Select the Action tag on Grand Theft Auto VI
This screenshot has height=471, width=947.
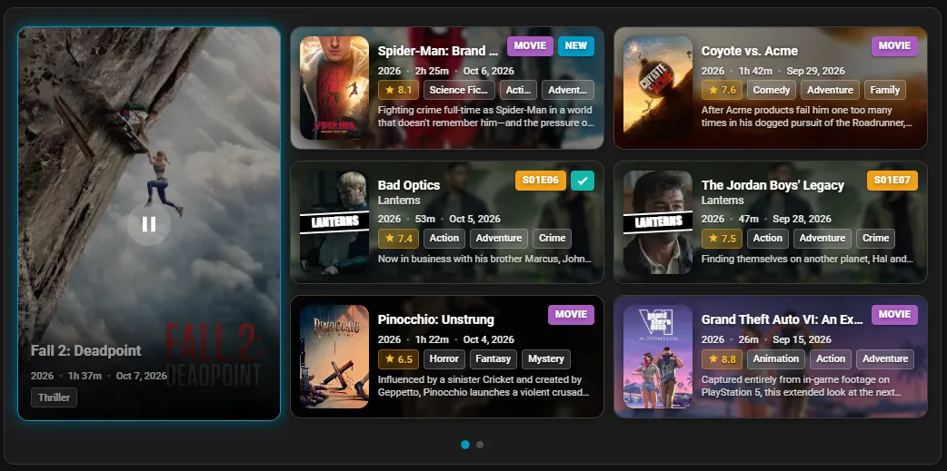click(831, 358)
